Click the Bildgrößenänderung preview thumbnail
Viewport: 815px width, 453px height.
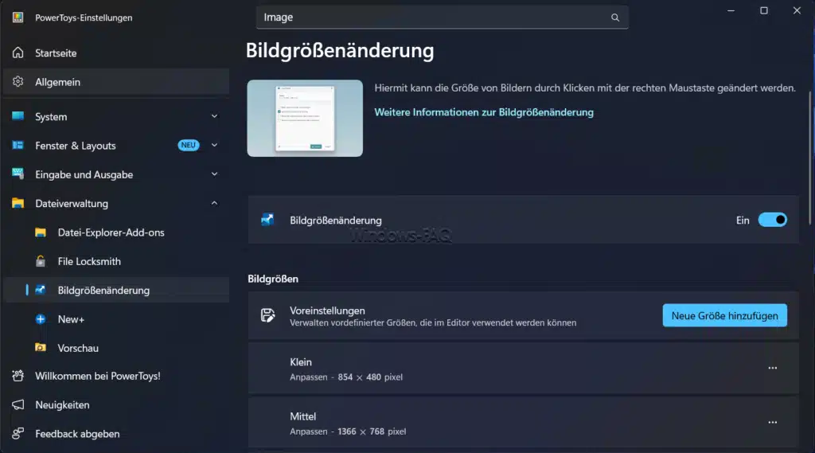tap(305, 118)
